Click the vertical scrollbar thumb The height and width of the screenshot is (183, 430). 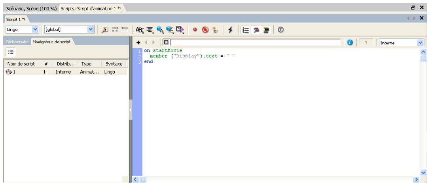point(423,58)
